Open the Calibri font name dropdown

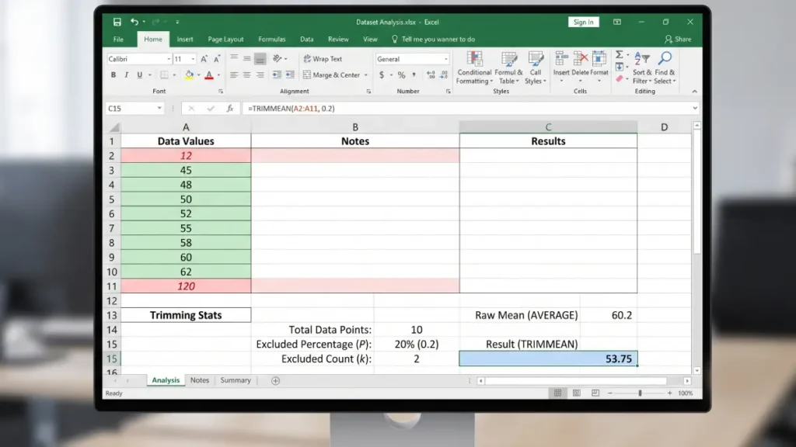pos(169,59)
